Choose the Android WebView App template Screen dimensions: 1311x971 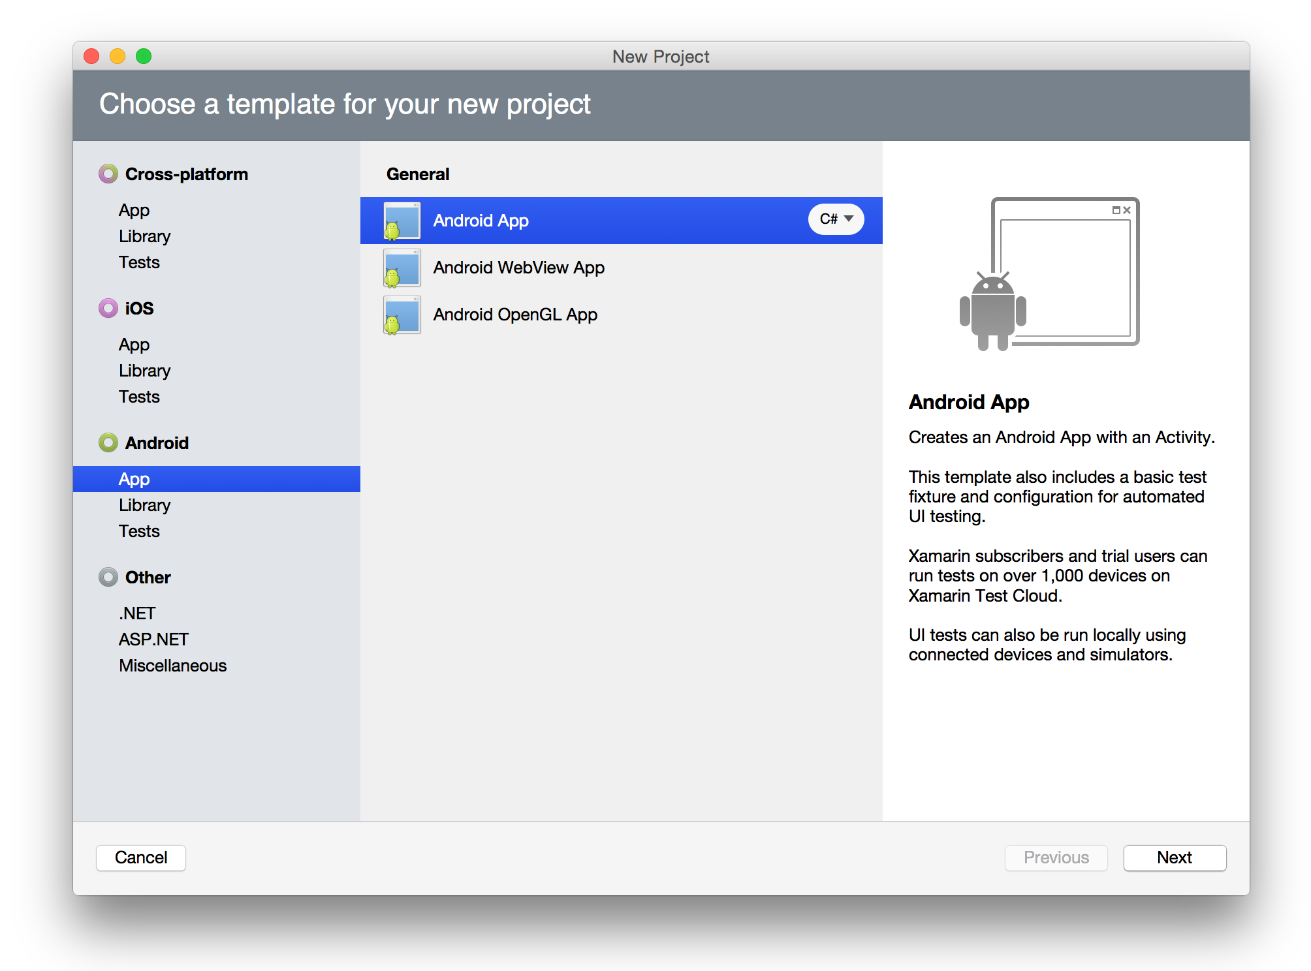pos(518,268)
